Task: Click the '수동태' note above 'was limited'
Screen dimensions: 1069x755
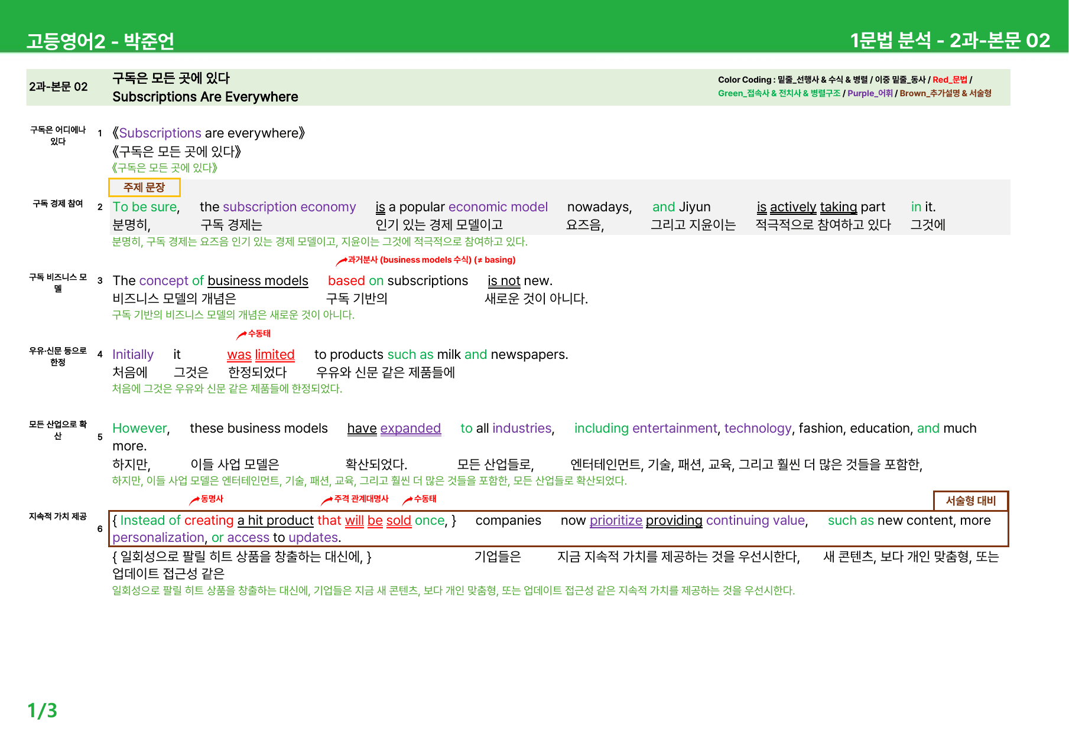Action: pyautogui.click(x=259, y=334)
